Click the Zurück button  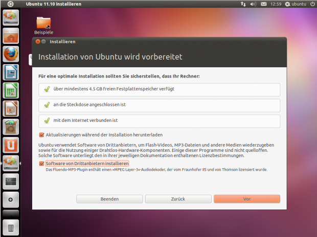178,199
